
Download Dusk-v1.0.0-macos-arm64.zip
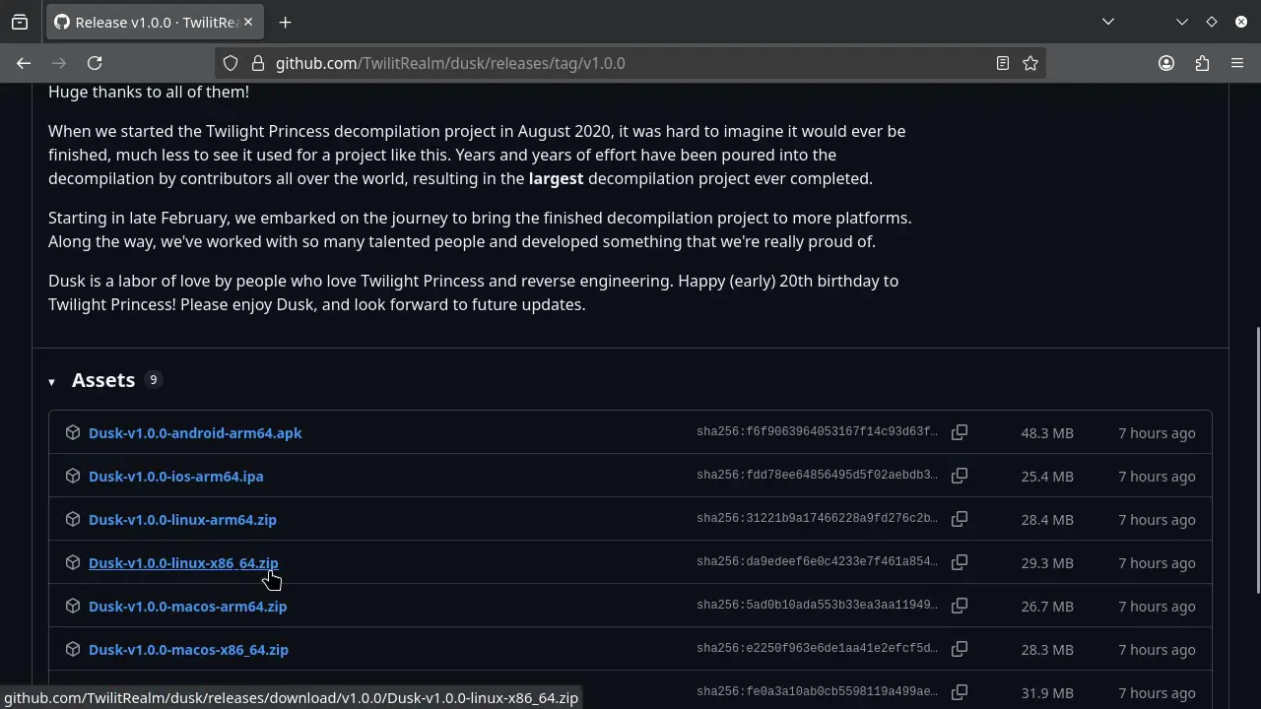pyautogui.click(x=187, y=607)
